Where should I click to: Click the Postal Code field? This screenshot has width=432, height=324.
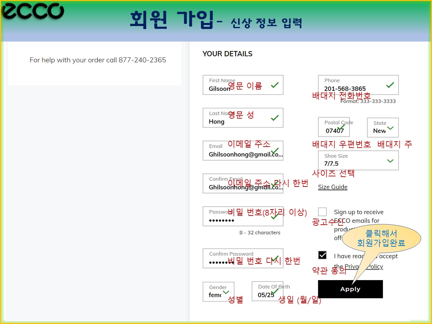click(334, 127)
